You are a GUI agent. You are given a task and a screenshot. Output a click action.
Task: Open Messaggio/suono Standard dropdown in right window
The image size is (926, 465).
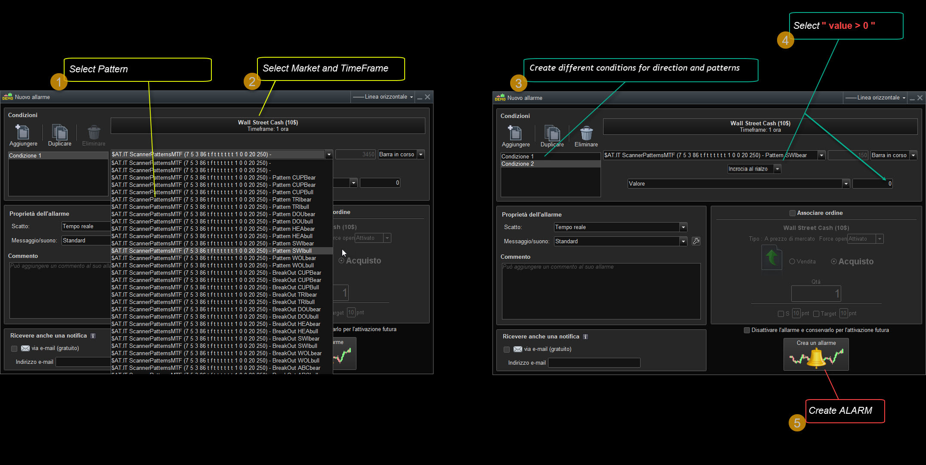[x=683, y=242]
